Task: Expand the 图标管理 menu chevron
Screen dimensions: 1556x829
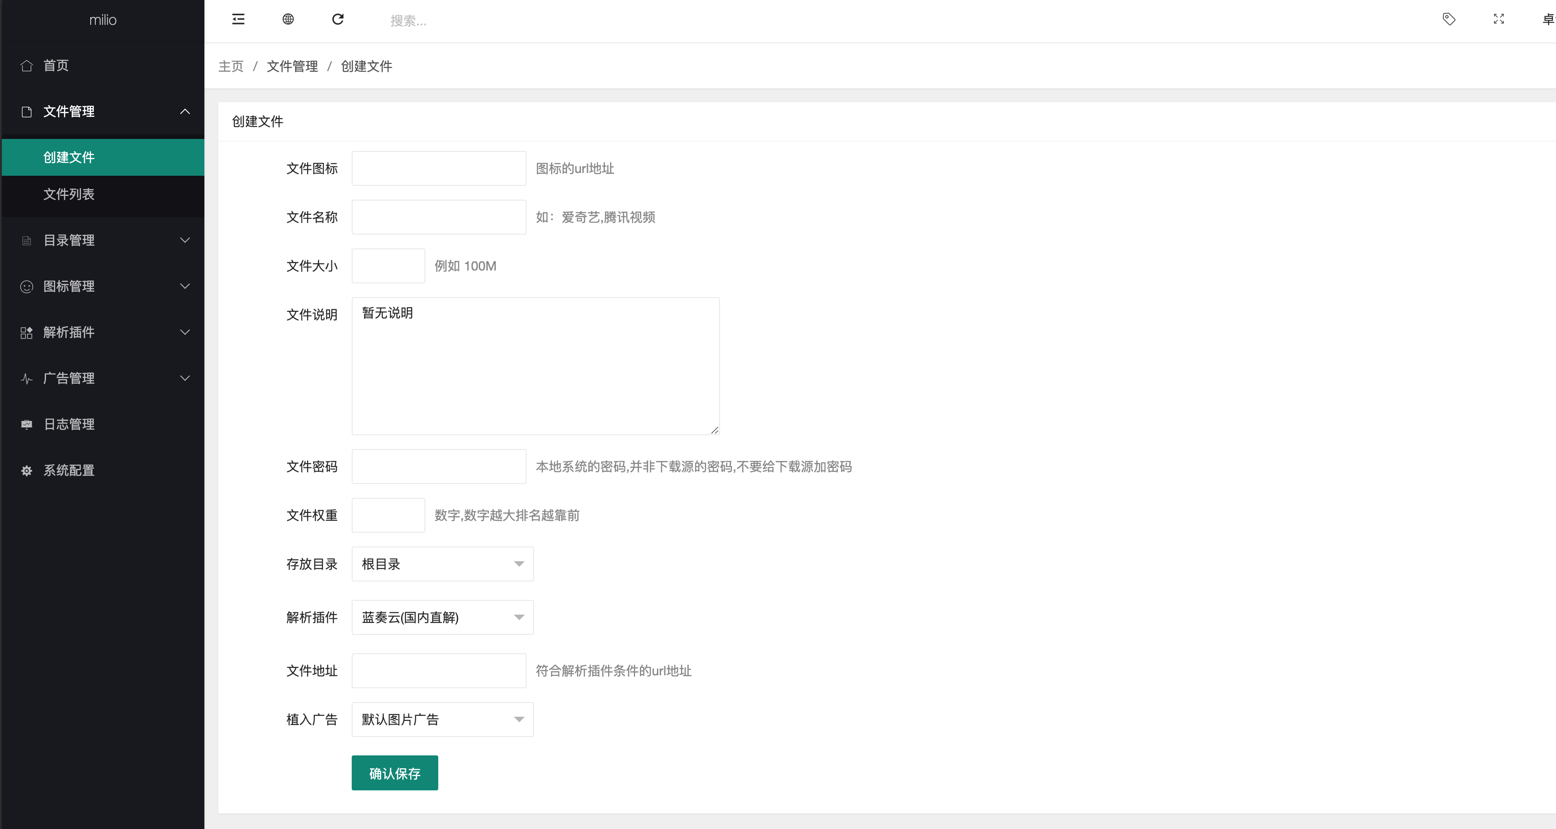Action: [x=185, y=286]
